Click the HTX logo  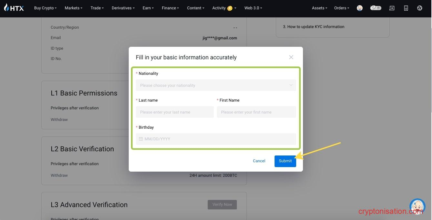point(14,8)
